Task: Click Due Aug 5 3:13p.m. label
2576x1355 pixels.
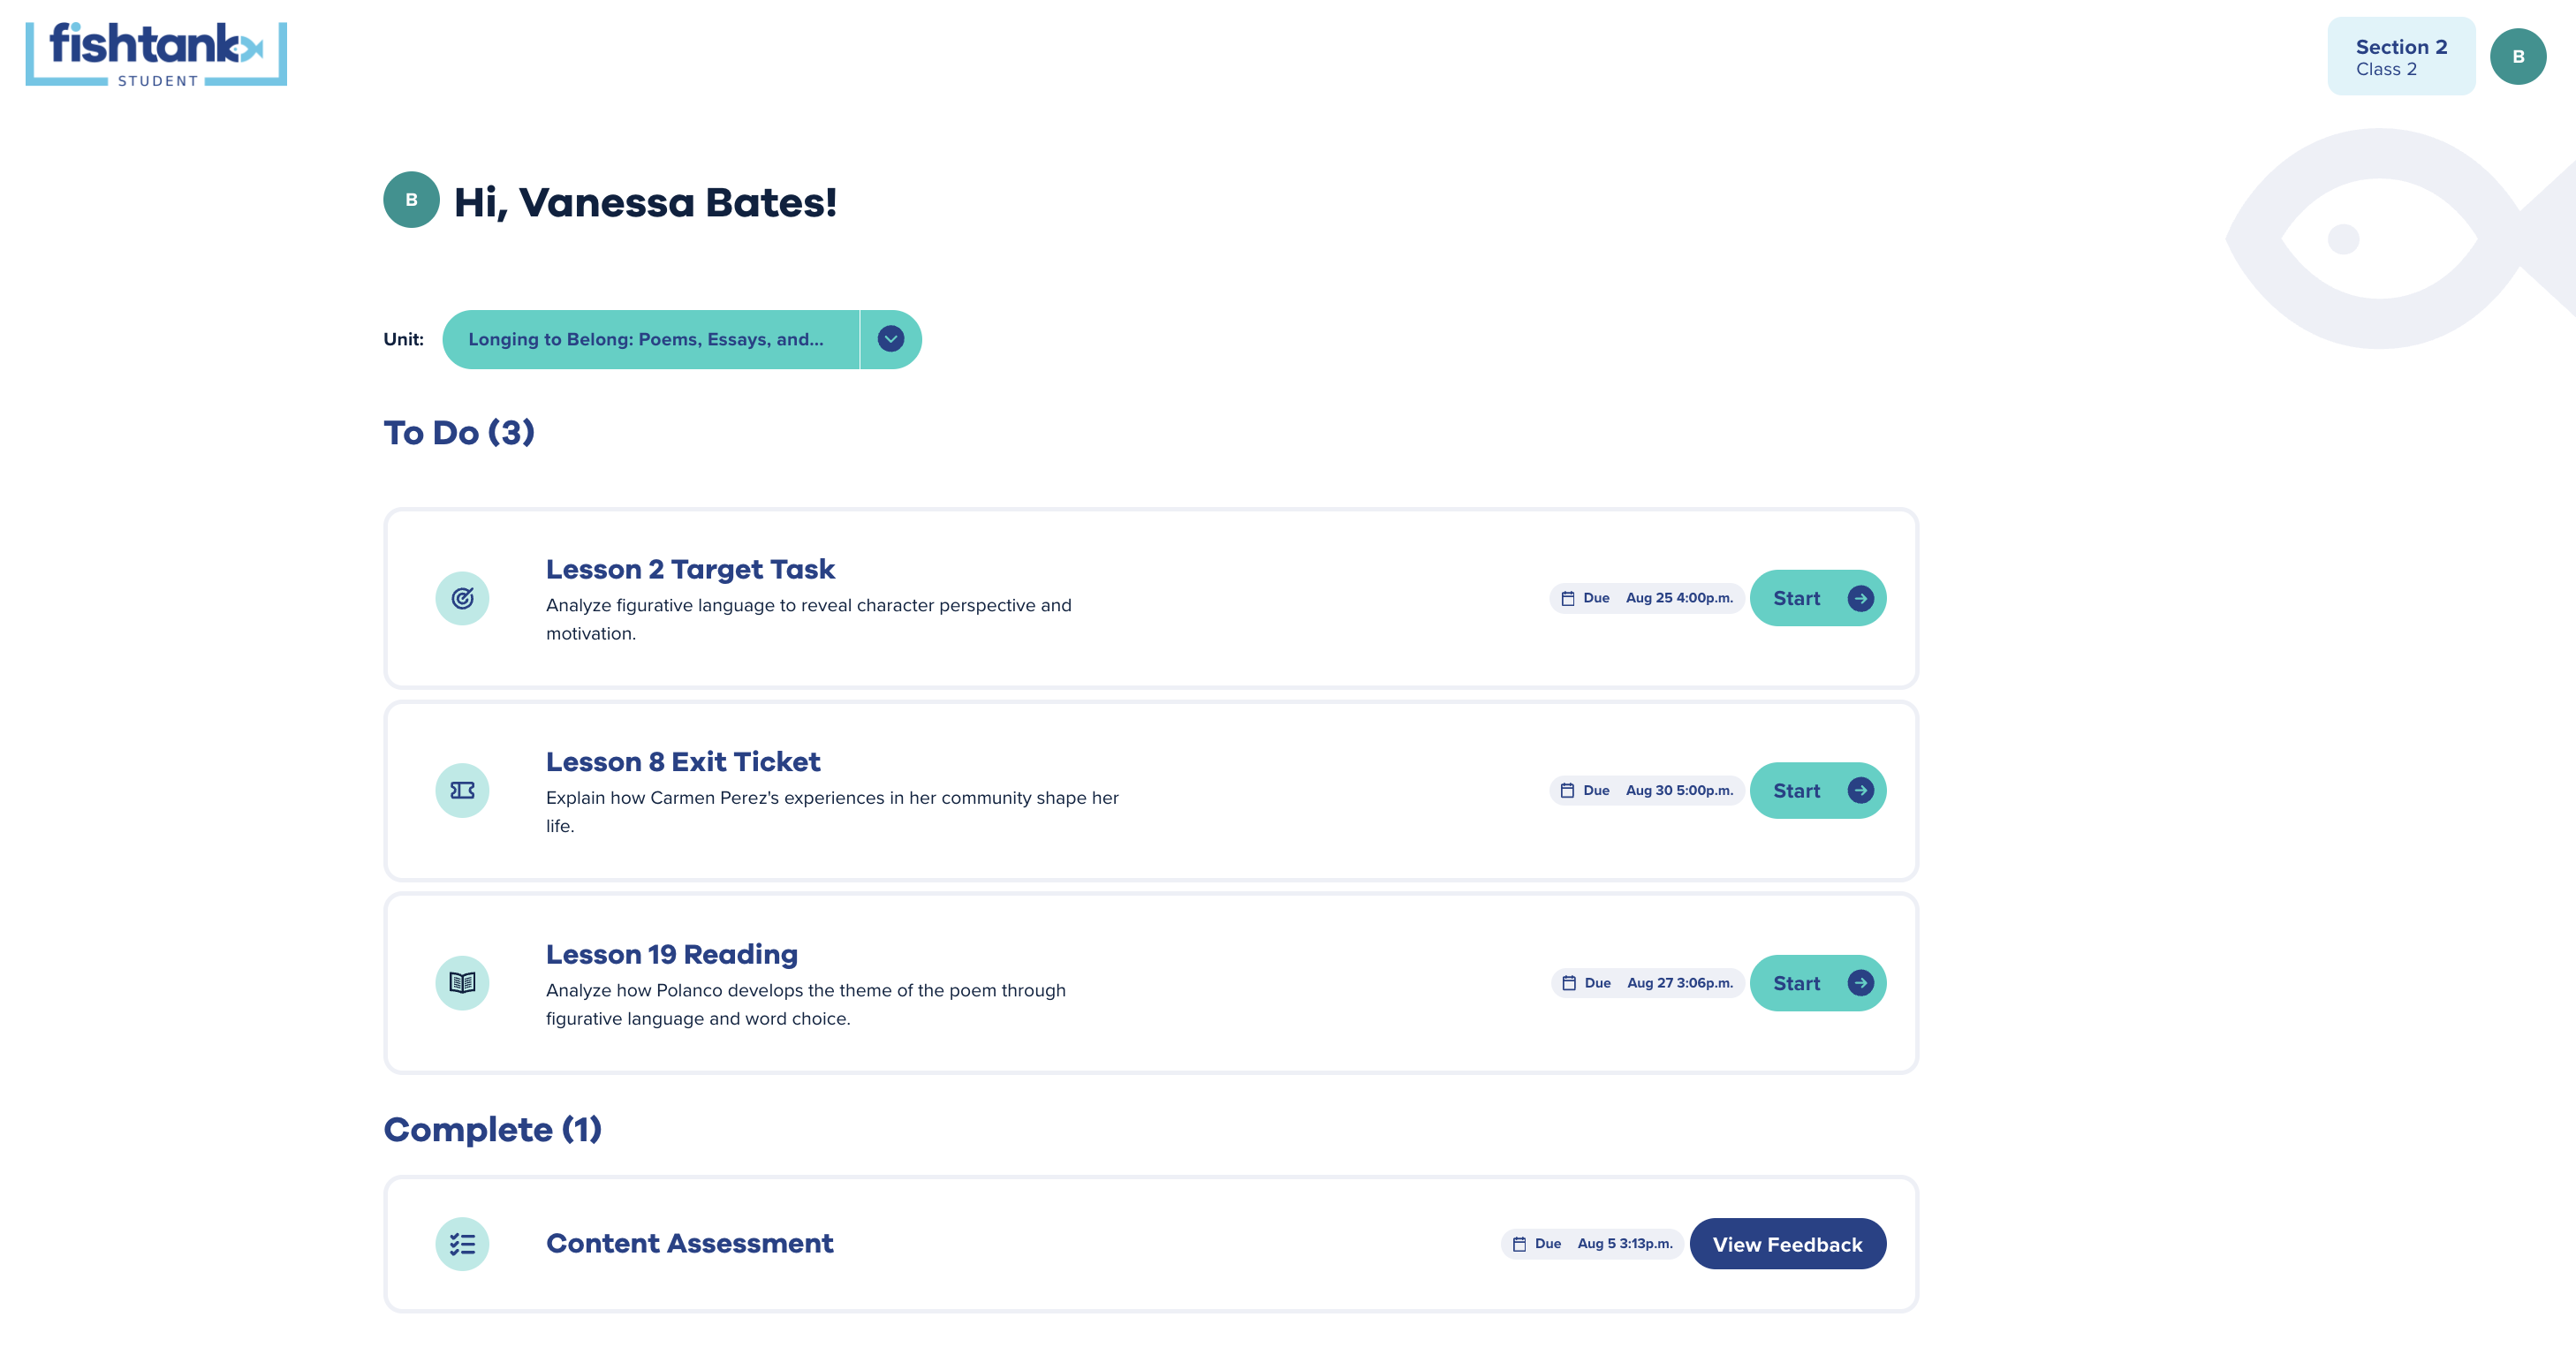Action: [x=1592, y=1244]
